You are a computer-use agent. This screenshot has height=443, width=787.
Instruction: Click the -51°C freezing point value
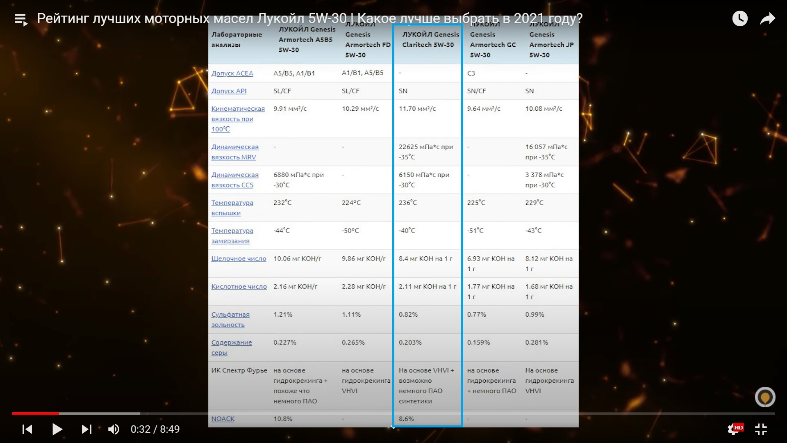pyautogui.click(x=475, y=231)
